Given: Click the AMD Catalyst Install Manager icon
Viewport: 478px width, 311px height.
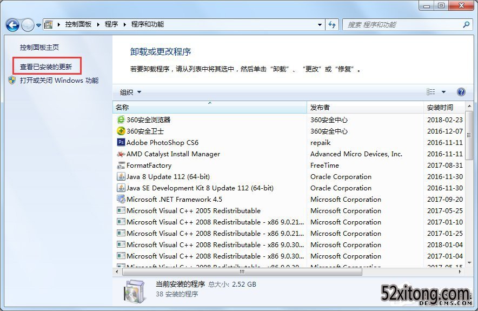Looking at the screenshot, I should (x=121, y=154).
